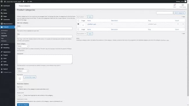Viewport: 189px width, 106px height.
Task: Select Categories in the Products submenu
Action: point(4,36)
